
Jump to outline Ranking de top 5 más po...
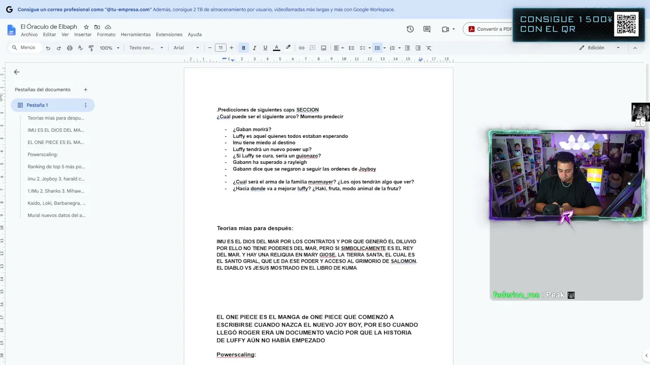coord(56,167)
